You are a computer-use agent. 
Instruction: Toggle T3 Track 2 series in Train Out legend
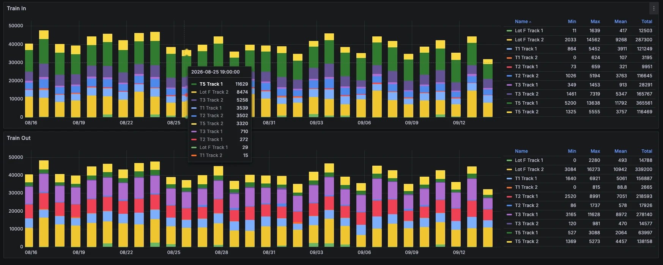[526, 224]
